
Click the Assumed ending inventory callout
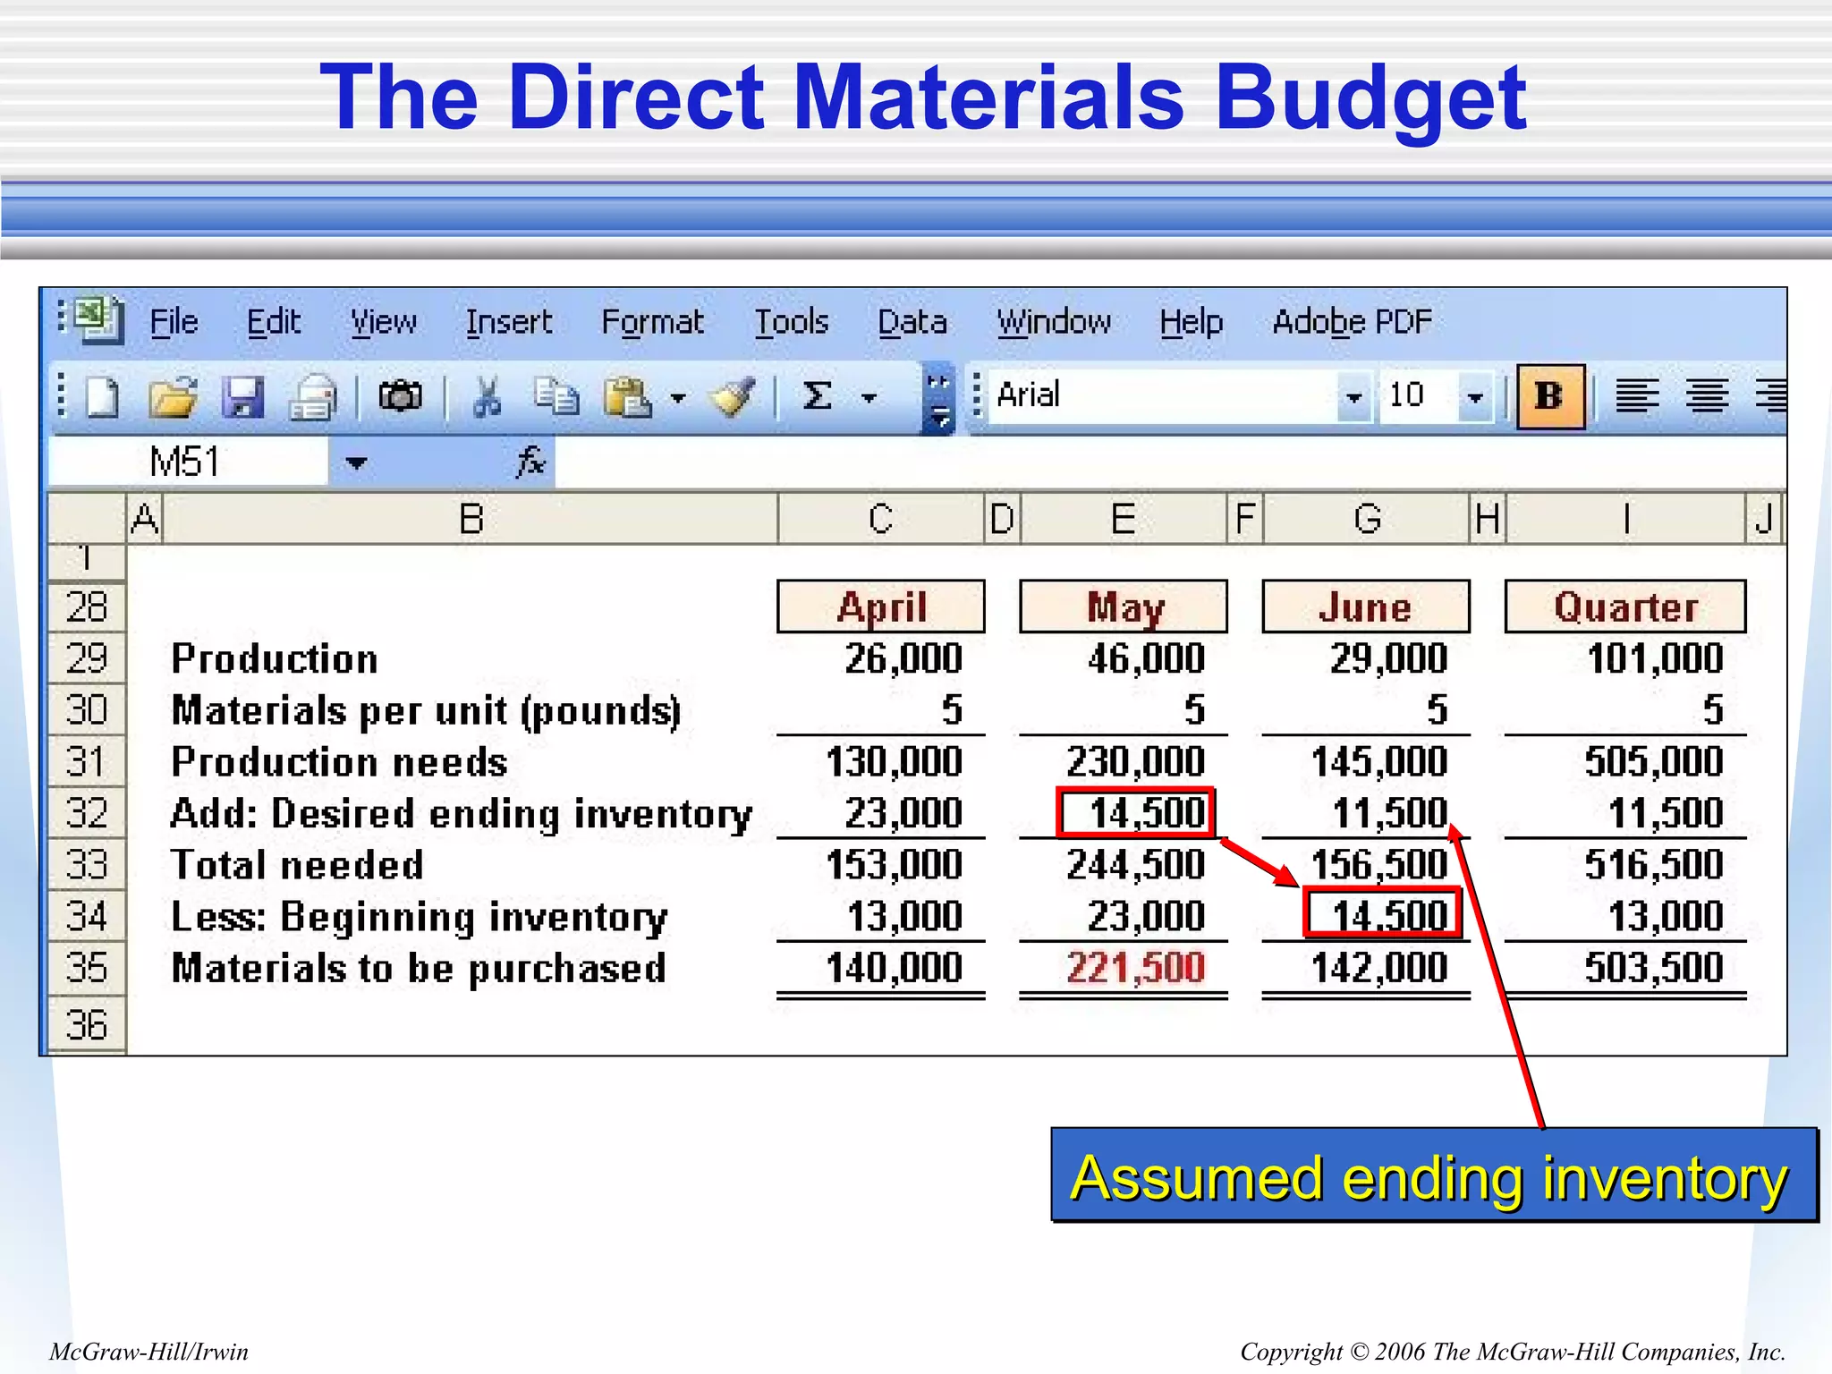[1434, 1175]
